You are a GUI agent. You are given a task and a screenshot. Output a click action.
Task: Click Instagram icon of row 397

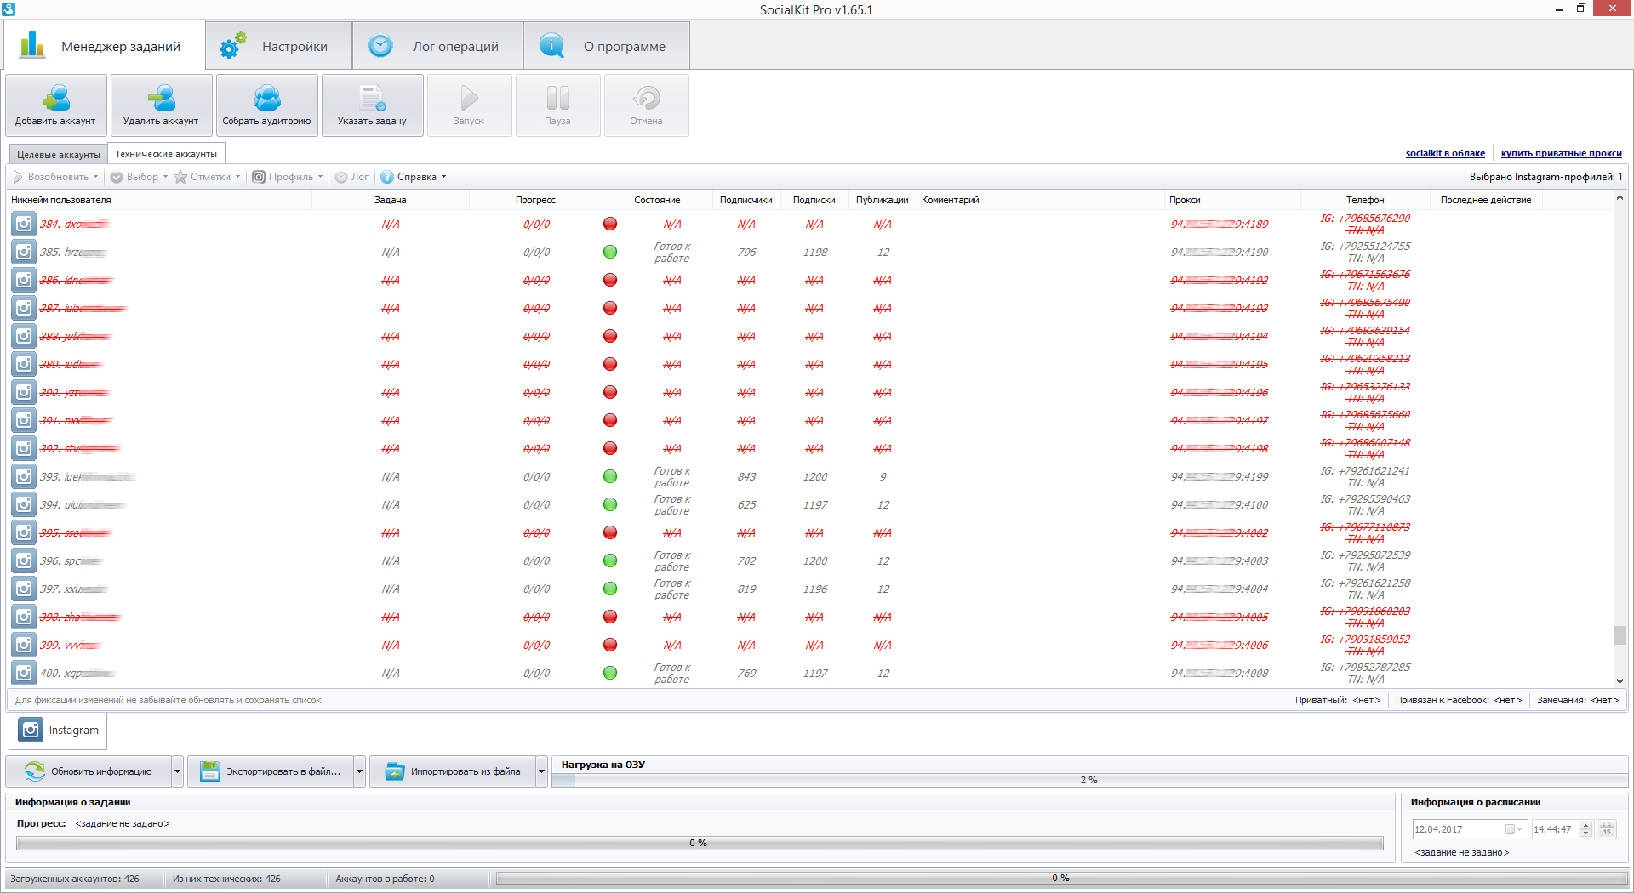[24, 589]
